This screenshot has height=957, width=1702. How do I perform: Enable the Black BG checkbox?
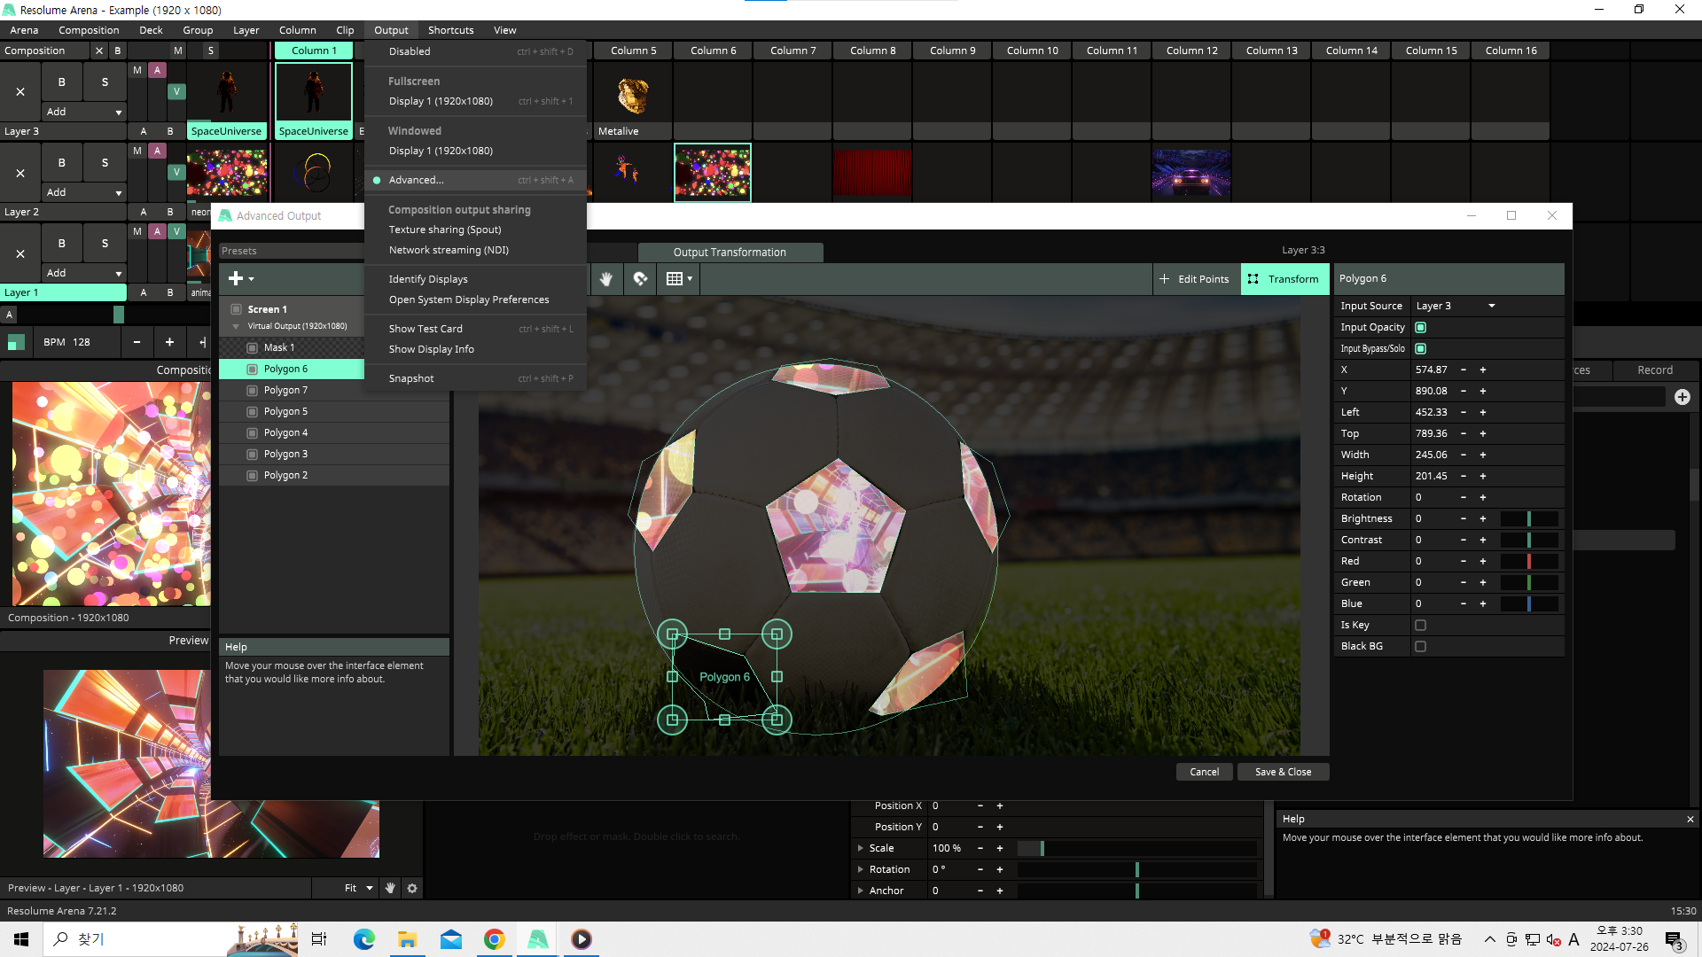(1420, 647)
